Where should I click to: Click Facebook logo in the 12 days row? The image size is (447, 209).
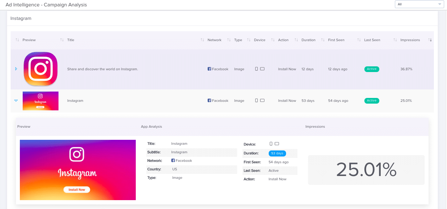click(x=209, y=69)
